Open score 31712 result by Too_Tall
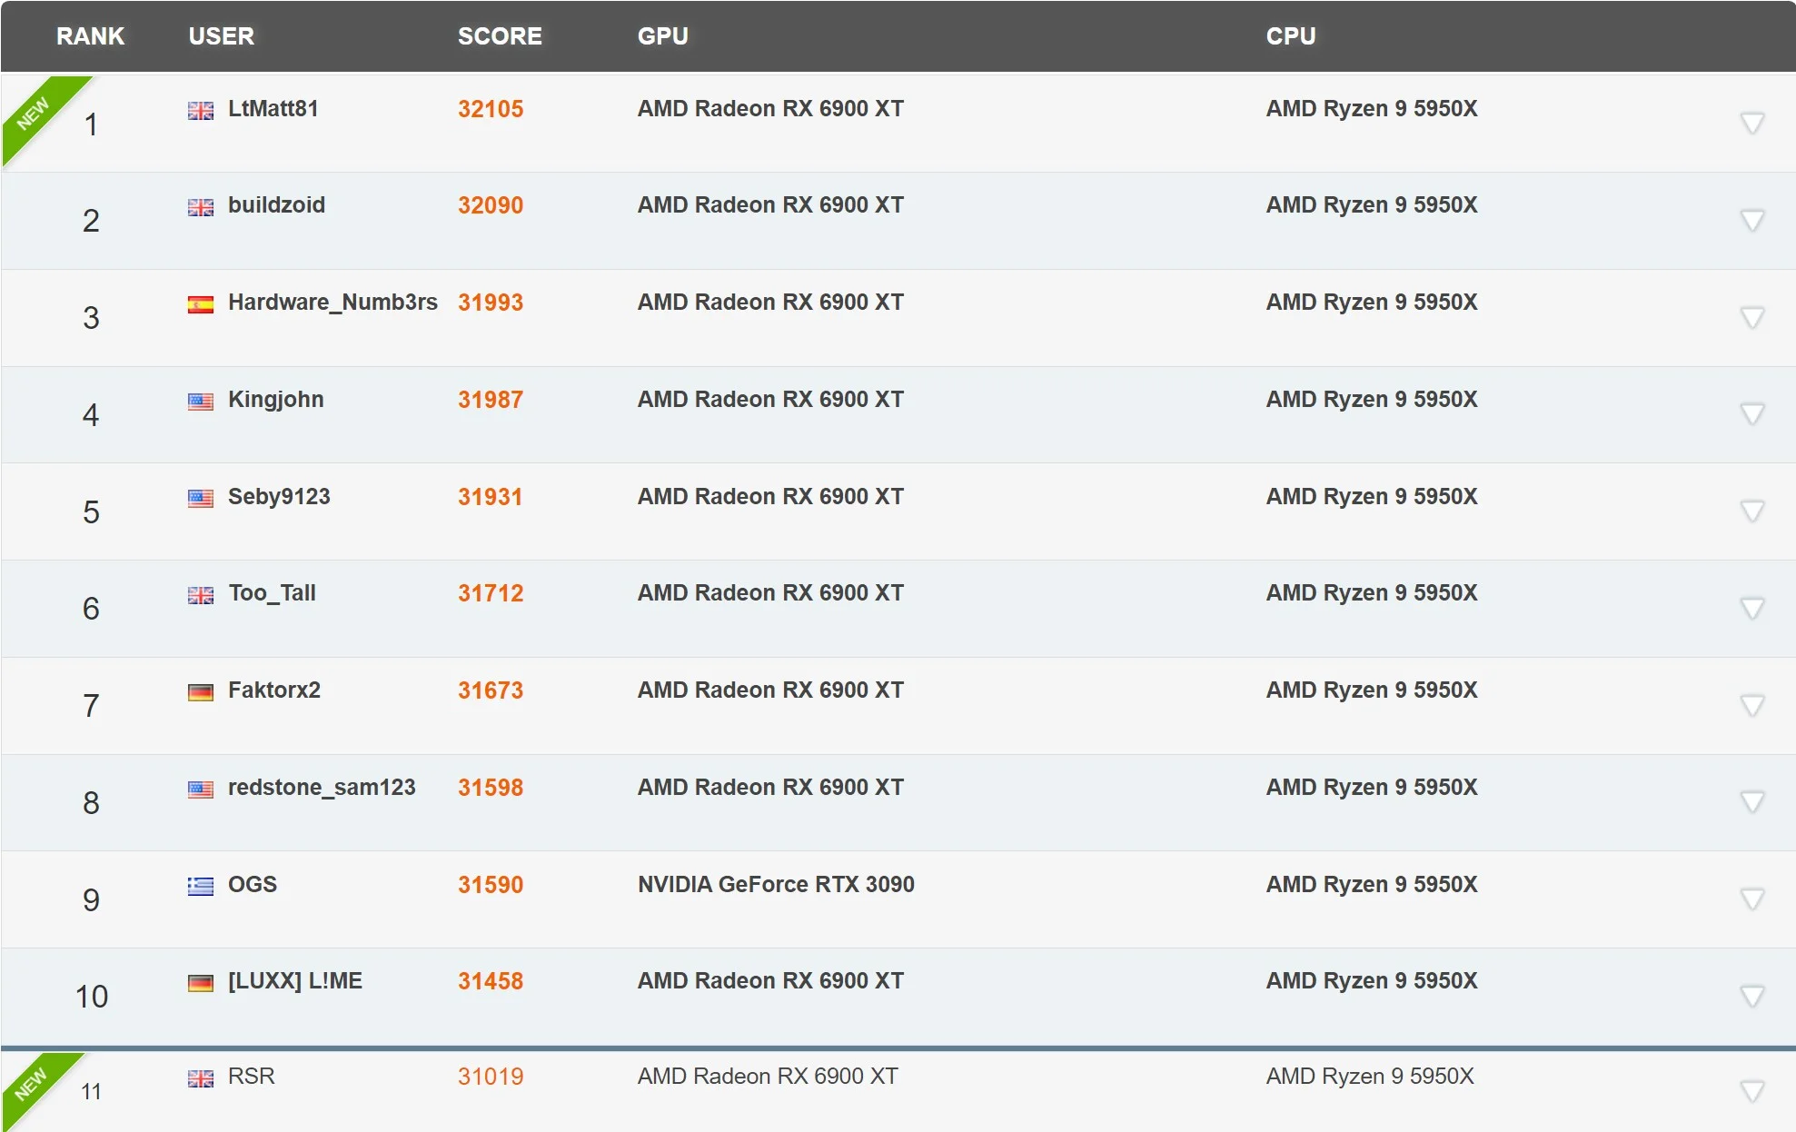The image size is (1796, 1132). [491, 593]
